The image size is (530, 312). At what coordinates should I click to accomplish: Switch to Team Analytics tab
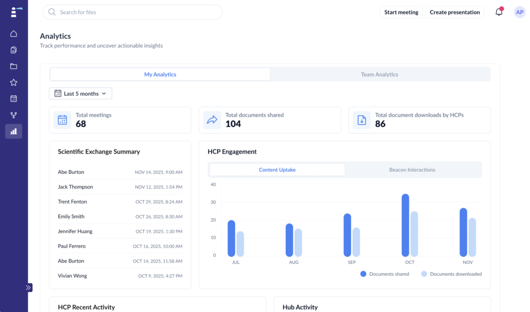[379, 75]
